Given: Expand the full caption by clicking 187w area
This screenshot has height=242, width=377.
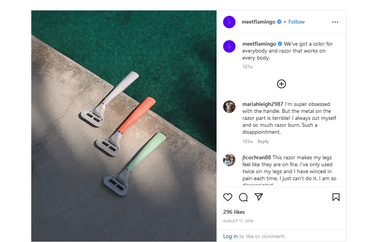Looking at the screenshot, I should point(247,67).
